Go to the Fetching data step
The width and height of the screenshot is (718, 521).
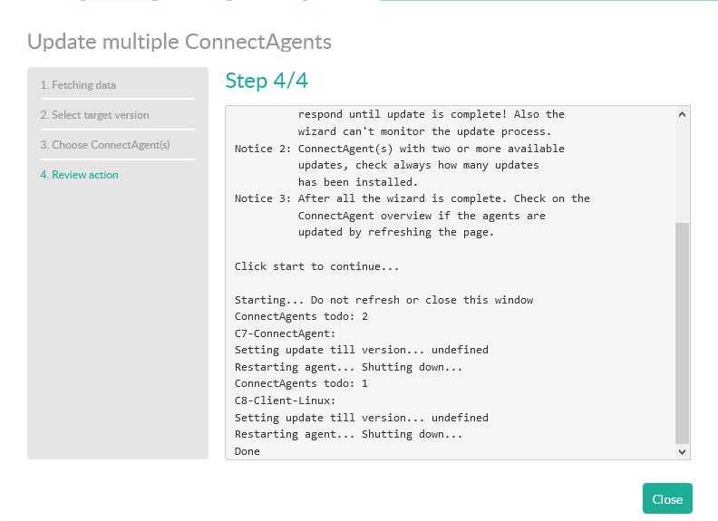click(78, 85)
